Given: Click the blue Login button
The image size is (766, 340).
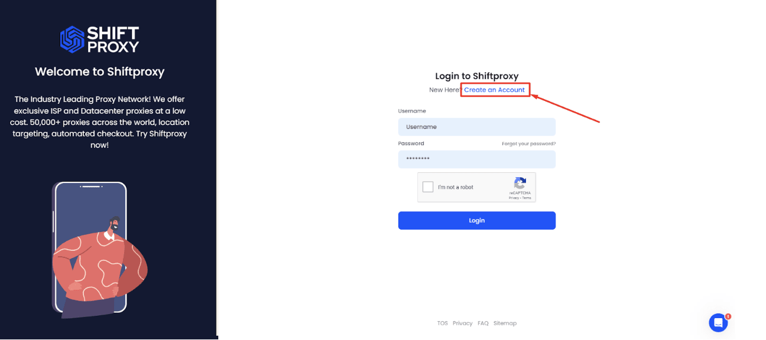Looking at the screenshot, I should point(477,220).
